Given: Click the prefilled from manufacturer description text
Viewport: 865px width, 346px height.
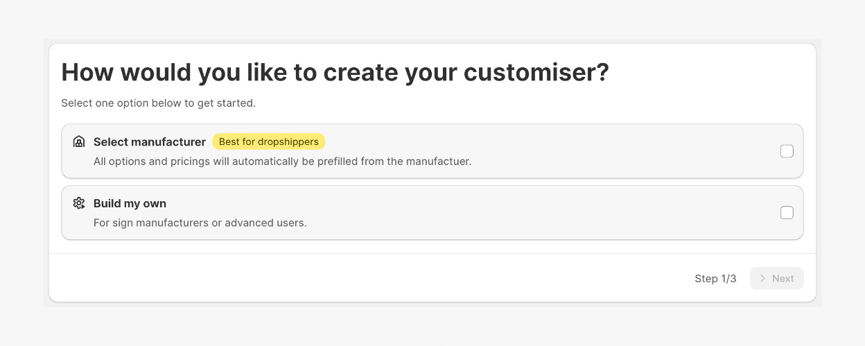Looking at the screenshot, I should point(282,162).
